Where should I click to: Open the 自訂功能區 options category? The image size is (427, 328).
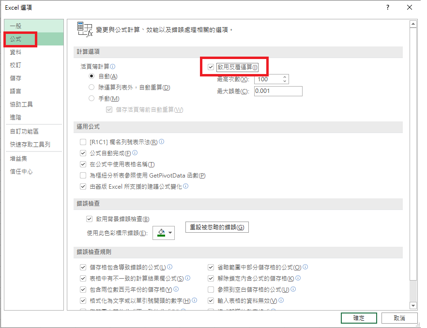pyautogui.click(x=34, y=132)
